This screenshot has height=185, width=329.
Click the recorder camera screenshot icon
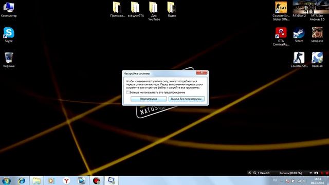click(316, 173)
